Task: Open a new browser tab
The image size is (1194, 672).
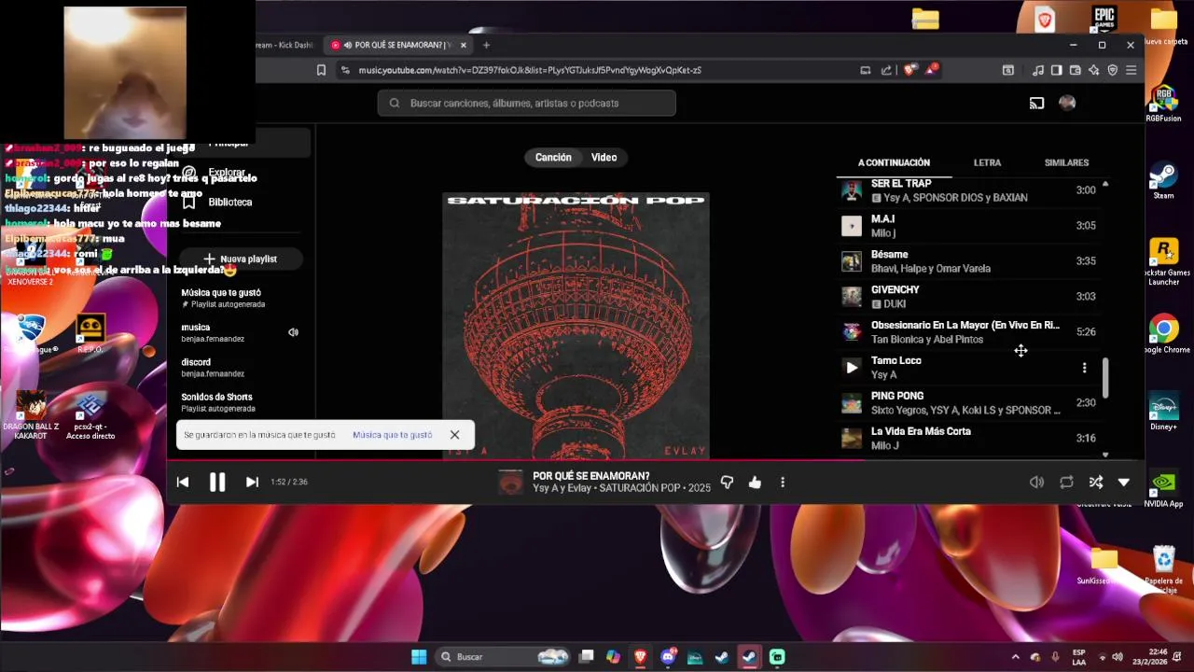Action: pos(486,45)
